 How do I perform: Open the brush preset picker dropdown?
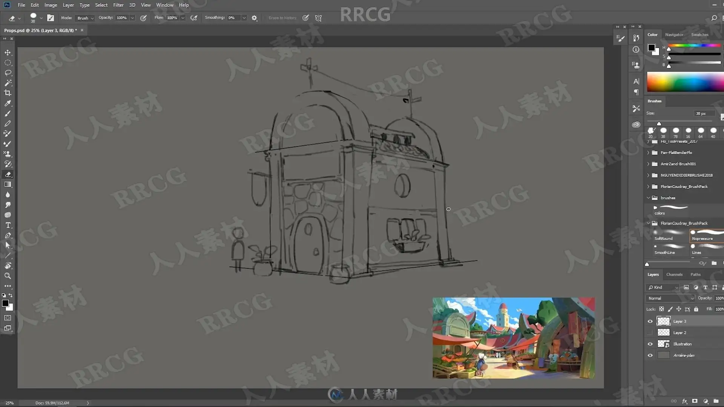(41, 18)
